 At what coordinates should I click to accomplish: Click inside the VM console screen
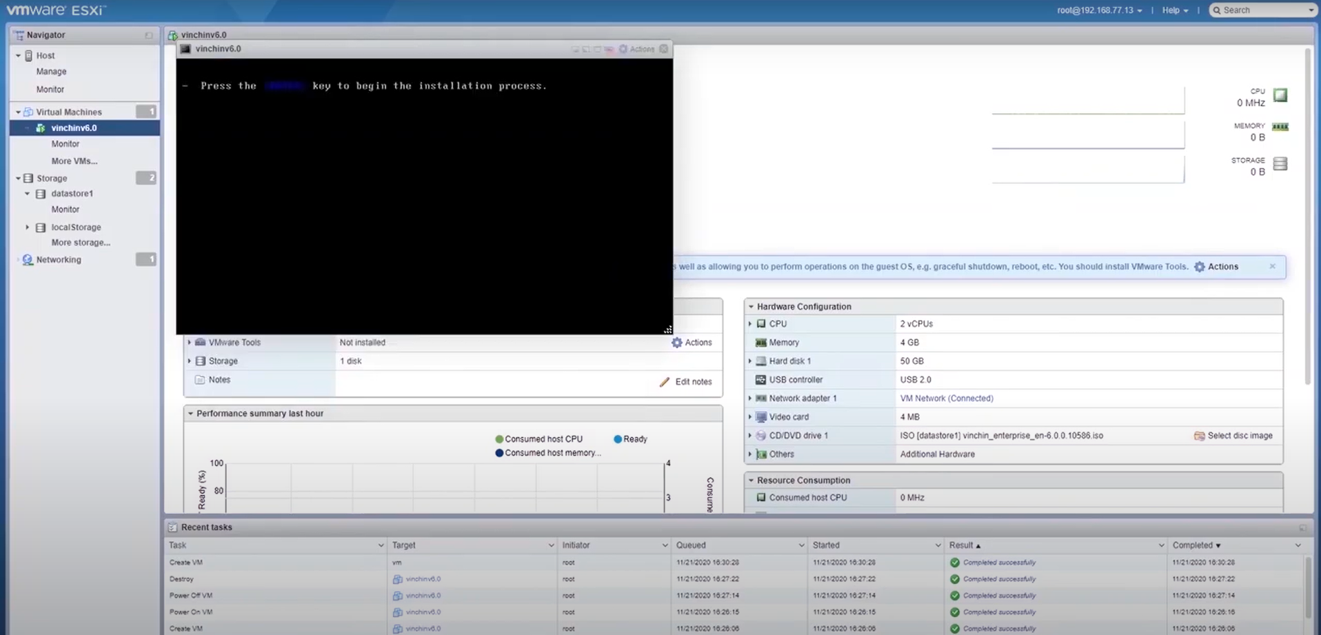pos(424,196)
